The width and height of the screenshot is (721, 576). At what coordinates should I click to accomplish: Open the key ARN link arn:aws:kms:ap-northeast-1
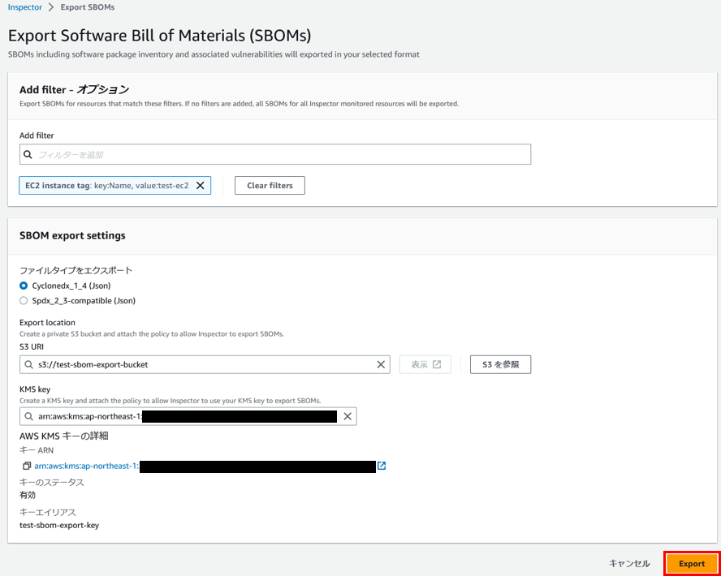(x=86, y=466)
